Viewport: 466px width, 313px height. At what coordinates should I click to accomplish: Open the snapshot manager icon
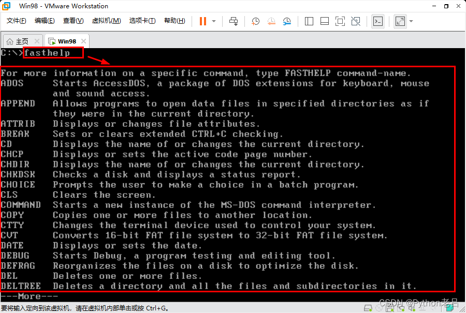(287, 21)
